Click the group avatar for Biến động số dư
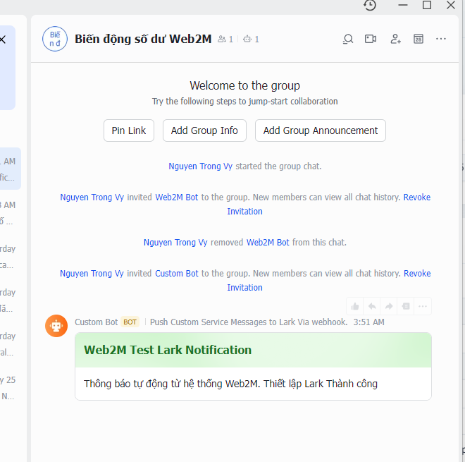The width and height of the screenshot is (465, 462). coord(55,39)
